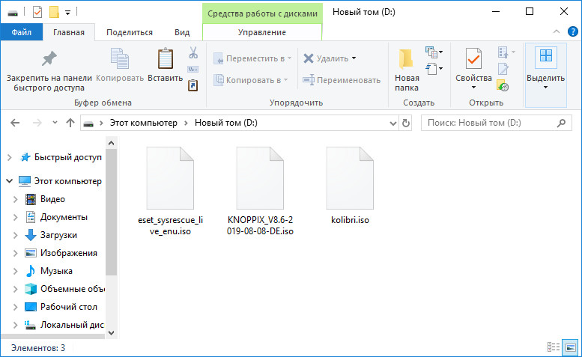Select Музыка in navigation pane

(x=56, y=271)
